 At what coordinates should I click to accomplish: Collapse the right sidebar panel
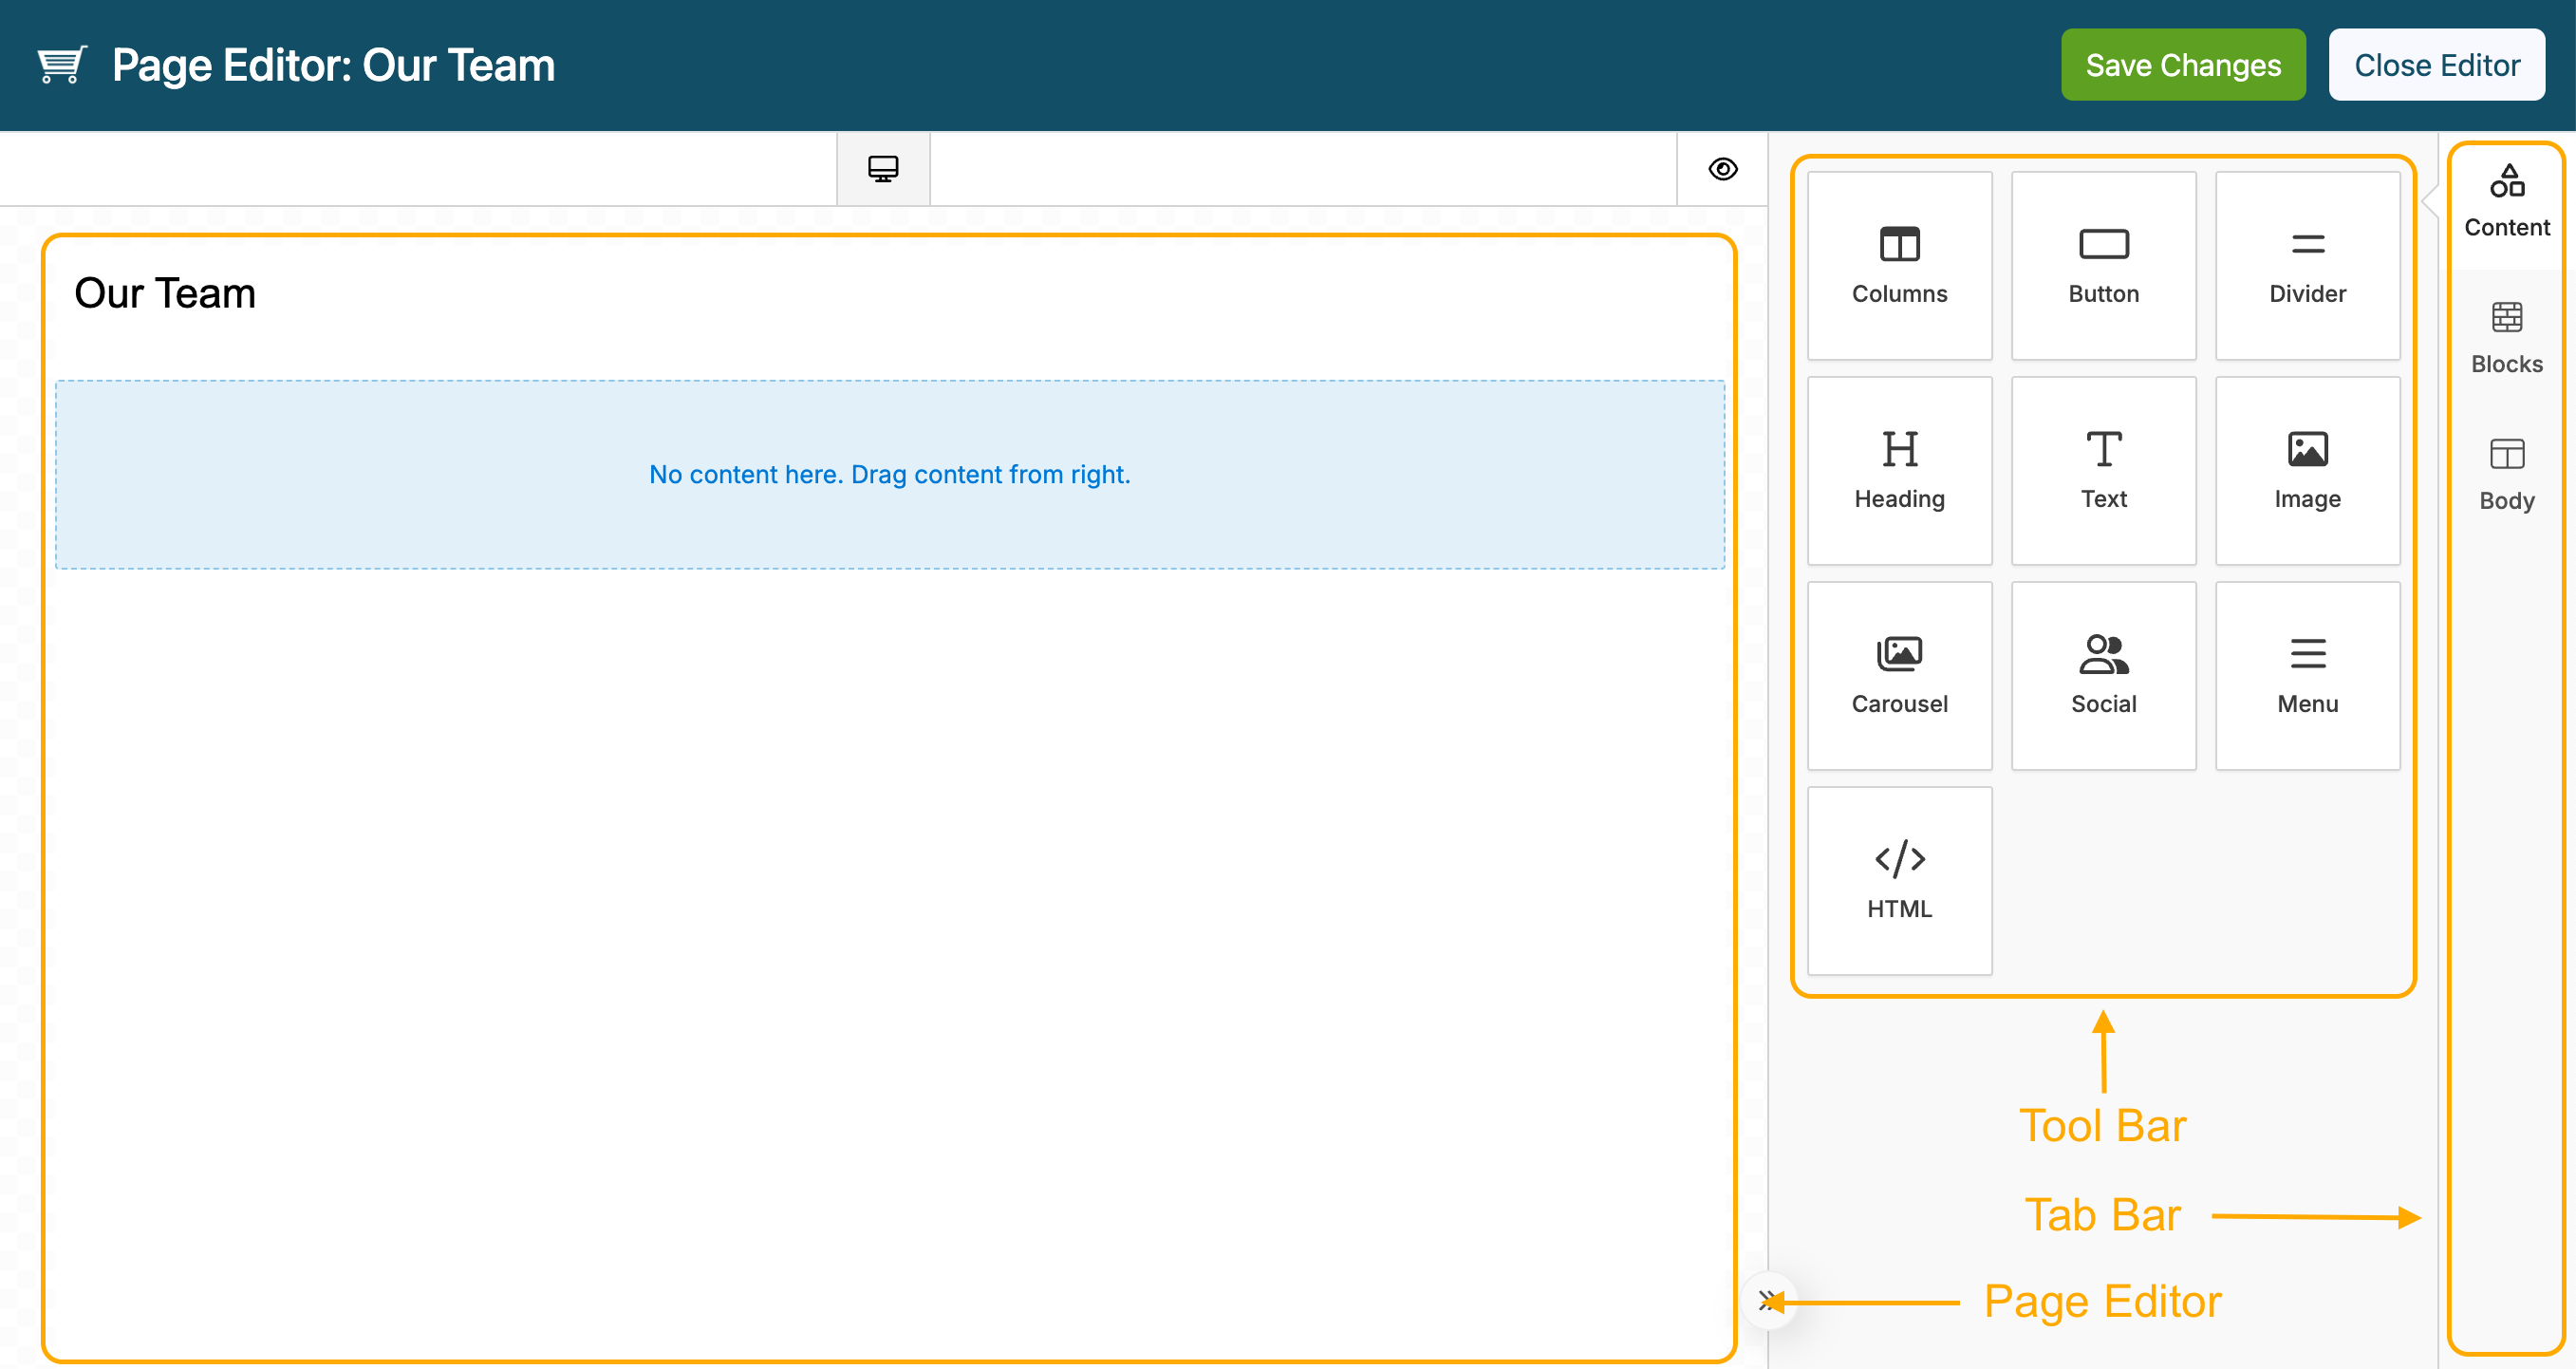1768,1300
